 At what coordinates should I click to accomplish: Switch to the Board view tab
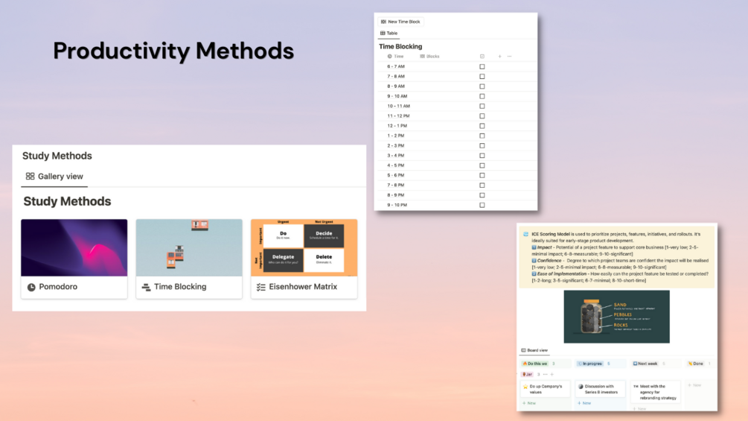(534, 350)
